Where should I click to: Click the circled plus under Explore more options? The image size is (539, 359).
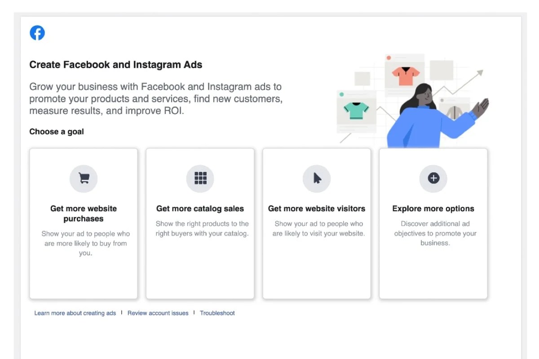tap(433, 178)
